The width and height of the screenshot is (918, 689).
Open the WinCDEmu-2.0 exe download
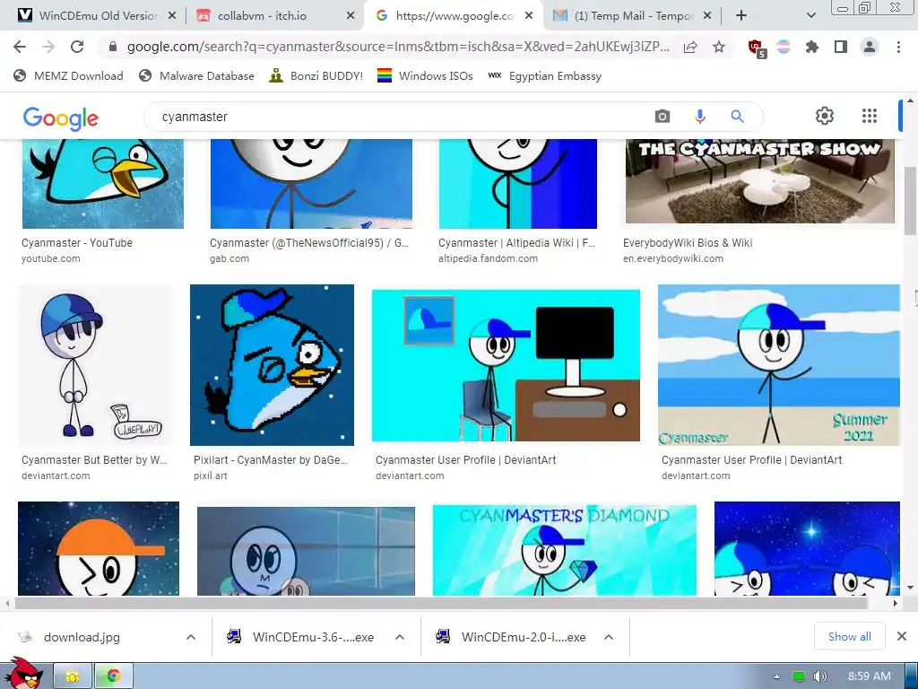coord(512,637)
